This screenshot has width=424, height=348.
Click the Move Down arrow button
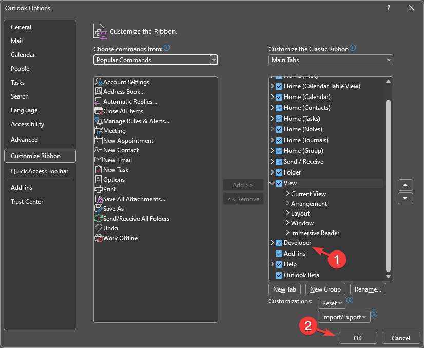click(x=406, y=198)
